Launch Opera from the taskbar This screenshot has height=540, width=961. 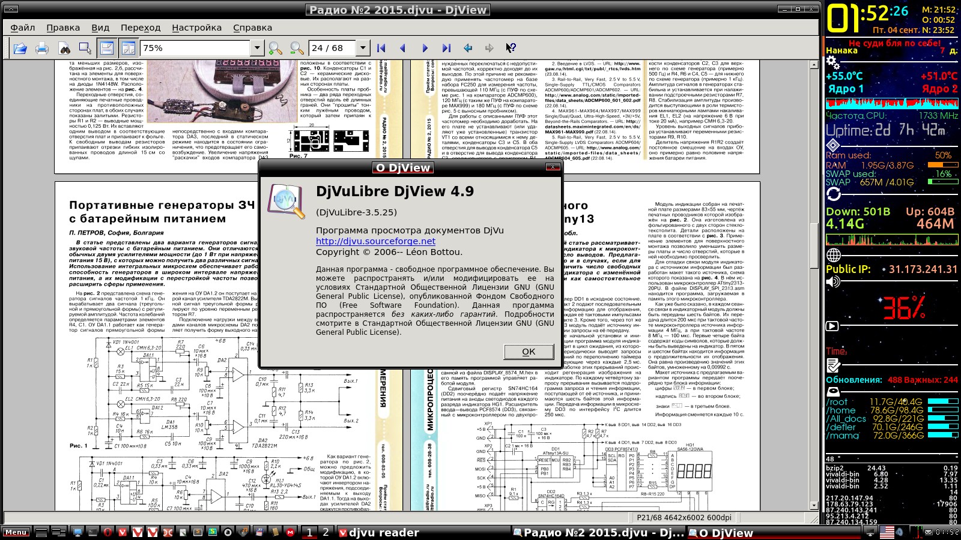coord(107,532)
